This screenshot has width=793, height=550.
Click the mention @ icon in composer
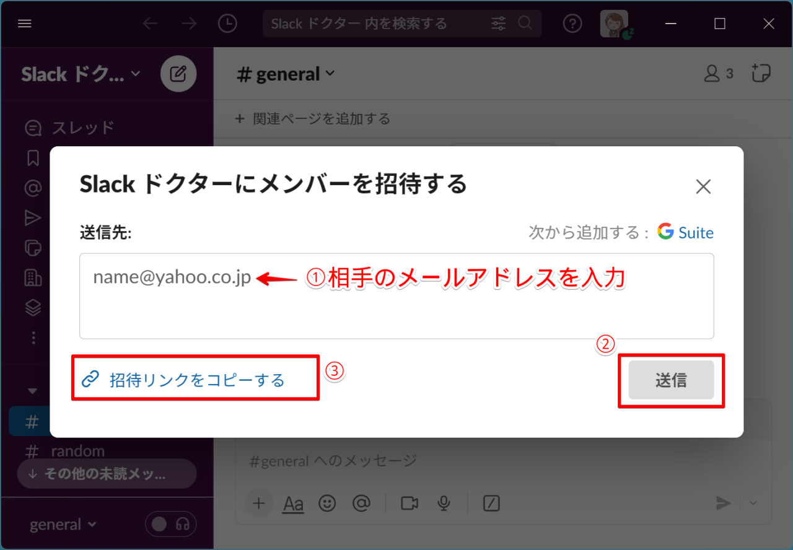(361, 504)
